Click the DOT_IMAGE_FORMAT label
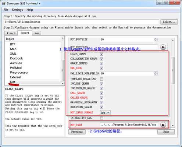This screenshot has height=147, width=182. [82, 113]
